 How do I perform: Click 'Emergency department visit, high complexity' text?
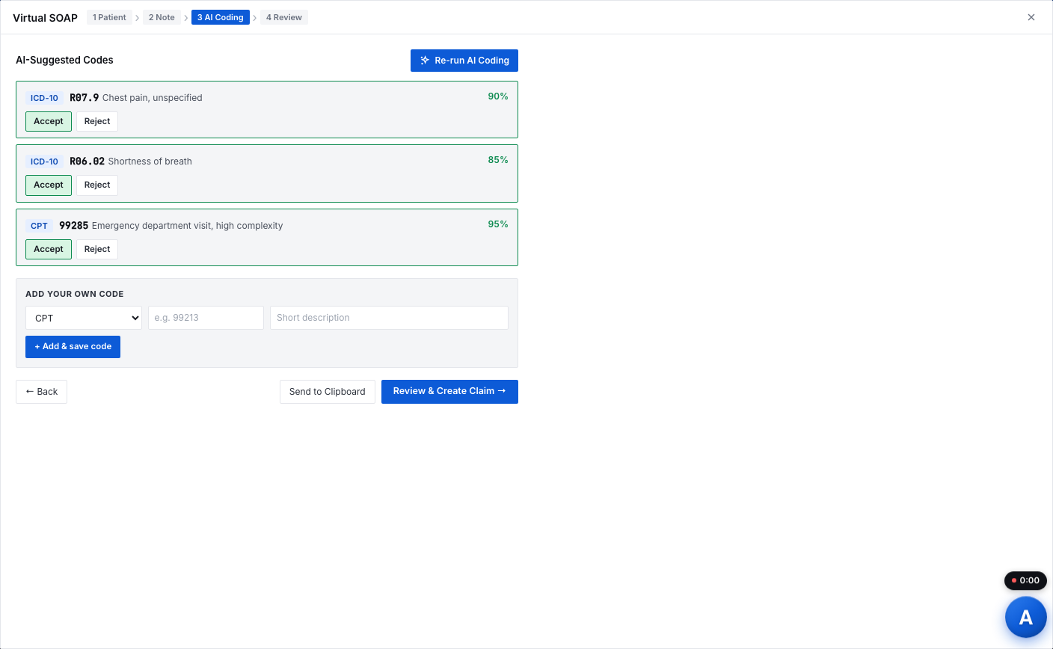[x=188, y=226]
